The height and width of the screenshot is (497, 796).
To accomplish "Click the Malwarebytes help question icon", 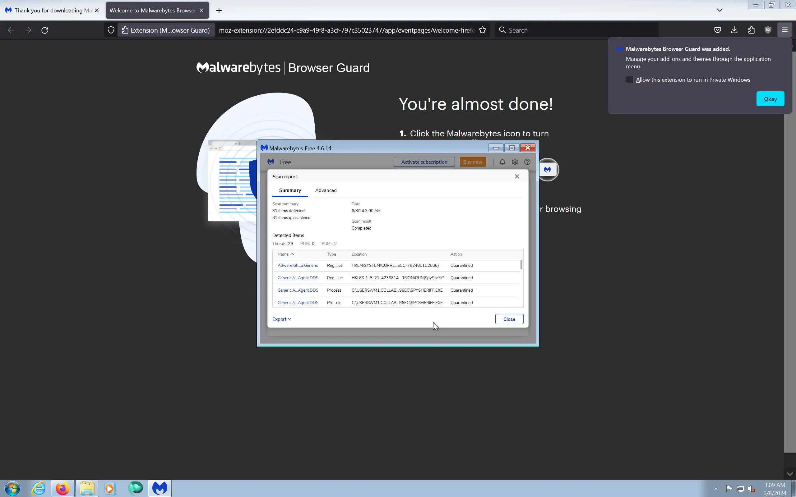I will click(527, 162).
